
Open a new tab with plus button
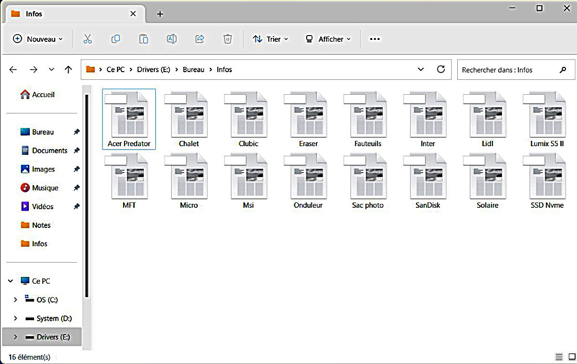click(160, 14)
